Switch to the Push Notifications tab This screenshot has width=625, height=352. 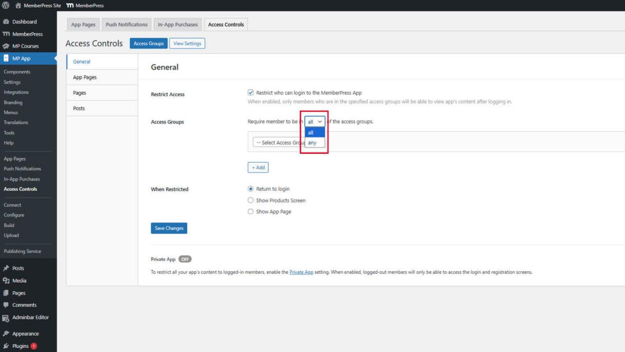[x=126, y=24]
